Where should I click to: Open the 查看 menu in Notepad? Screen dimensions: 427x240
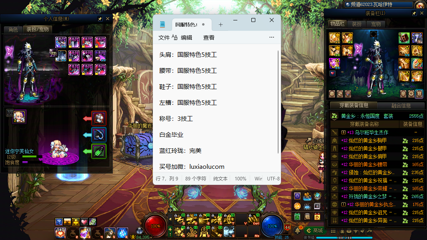click(x=209, y=38)
